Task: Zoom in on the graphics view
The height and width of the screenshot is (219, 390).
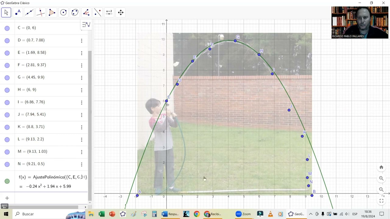Action: pos(381,179)
